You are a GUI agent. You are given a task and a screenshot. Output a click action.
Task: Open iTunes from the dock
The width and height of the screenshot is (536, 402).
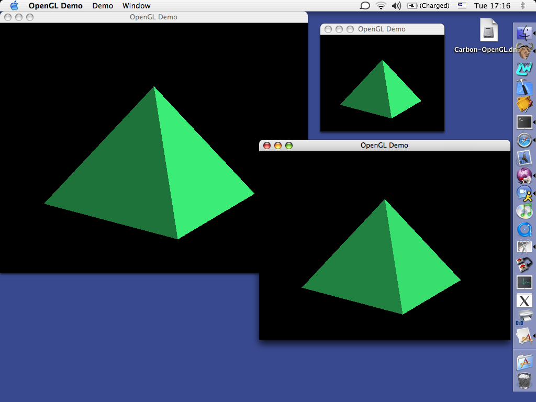coord(524,211)
